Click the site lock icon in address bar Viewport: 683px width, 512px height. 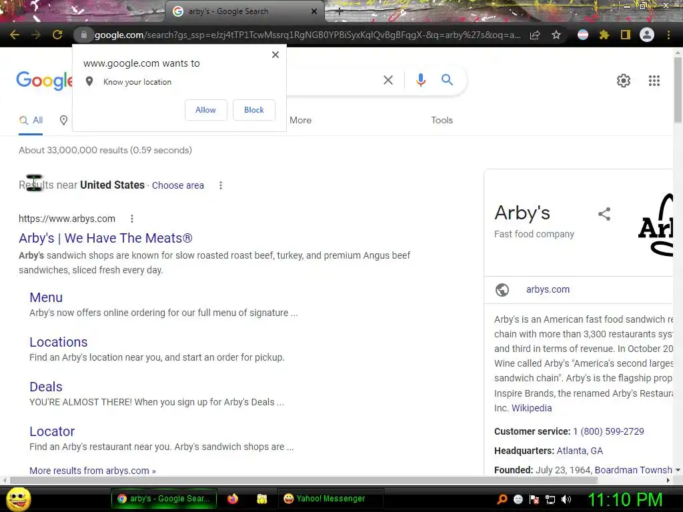tap(84, 35)
